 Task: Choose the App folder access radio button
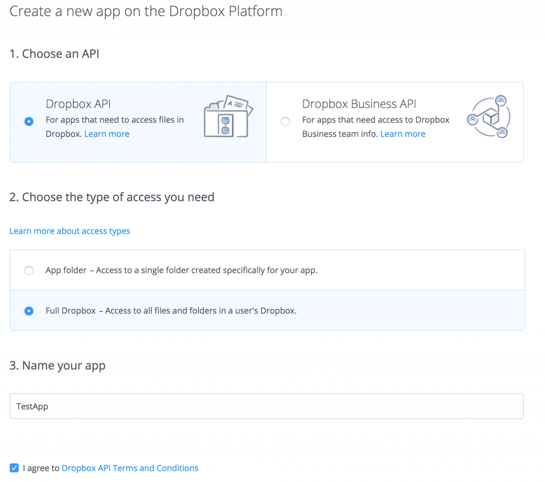tap(29, 270)
